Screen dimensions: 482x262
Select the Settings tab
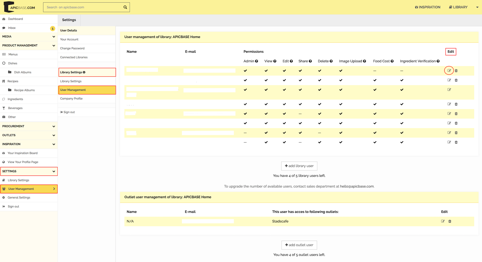[69, 20]
